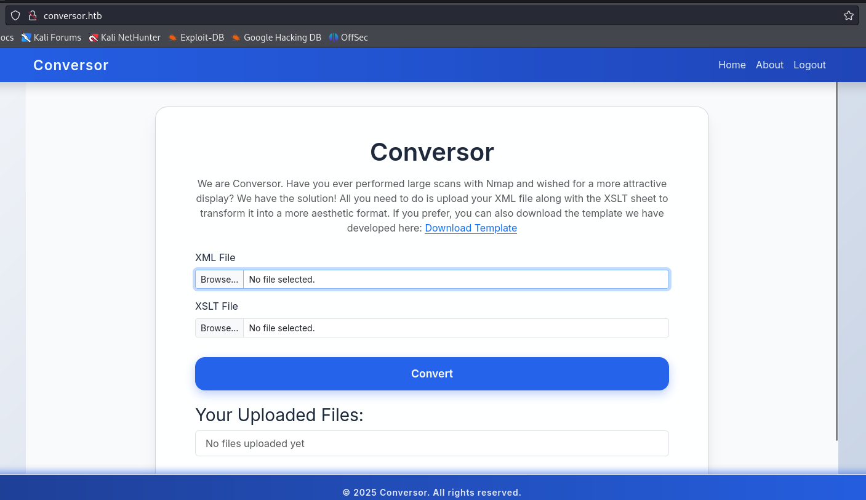Screen dimensions: 866x500
Task: Click the Conversor brand logo in navbar
Action: point(71,65)
